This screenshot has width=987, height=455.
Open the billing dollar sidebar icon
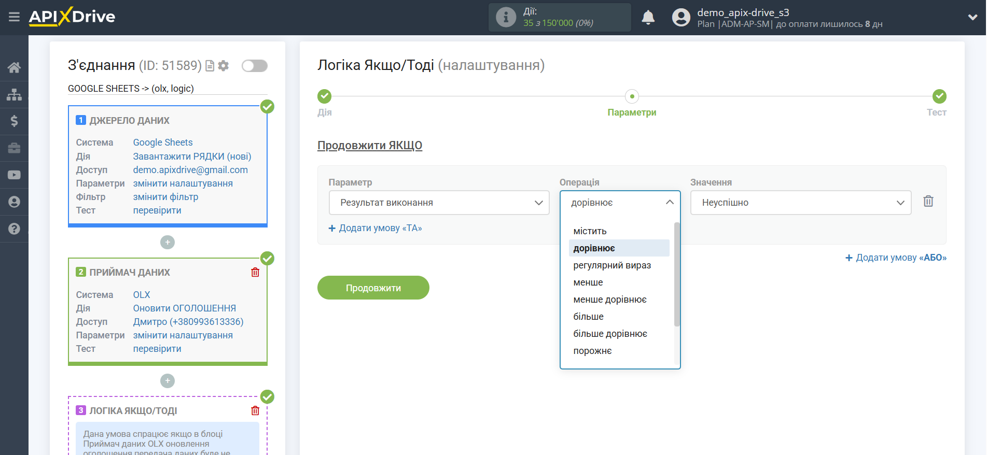(x=14, y=121)
